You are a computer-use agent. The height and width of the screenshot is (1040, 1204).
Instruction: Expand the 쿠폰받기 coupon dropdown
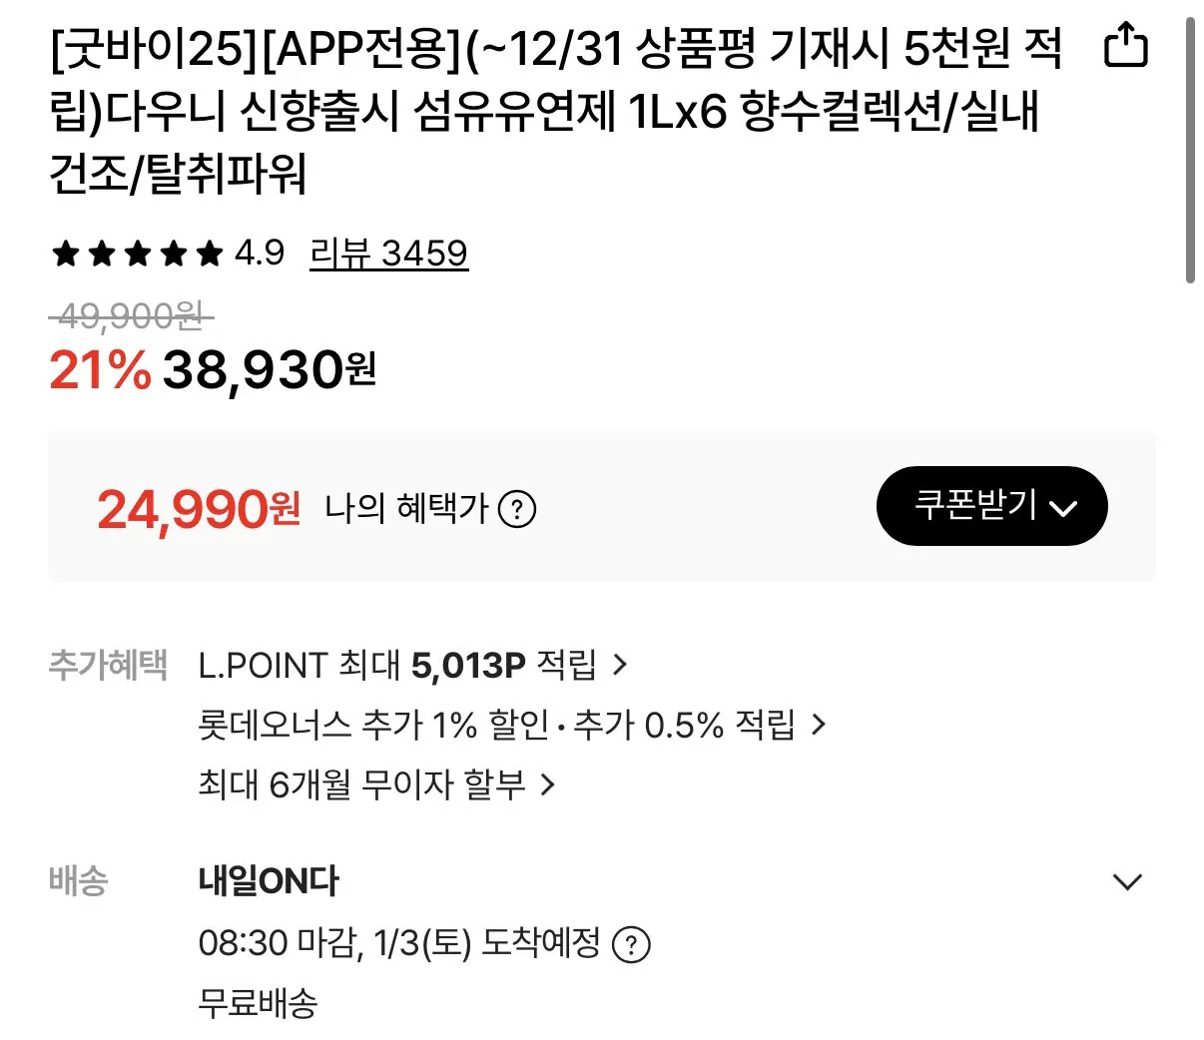[x=990, y=506]
